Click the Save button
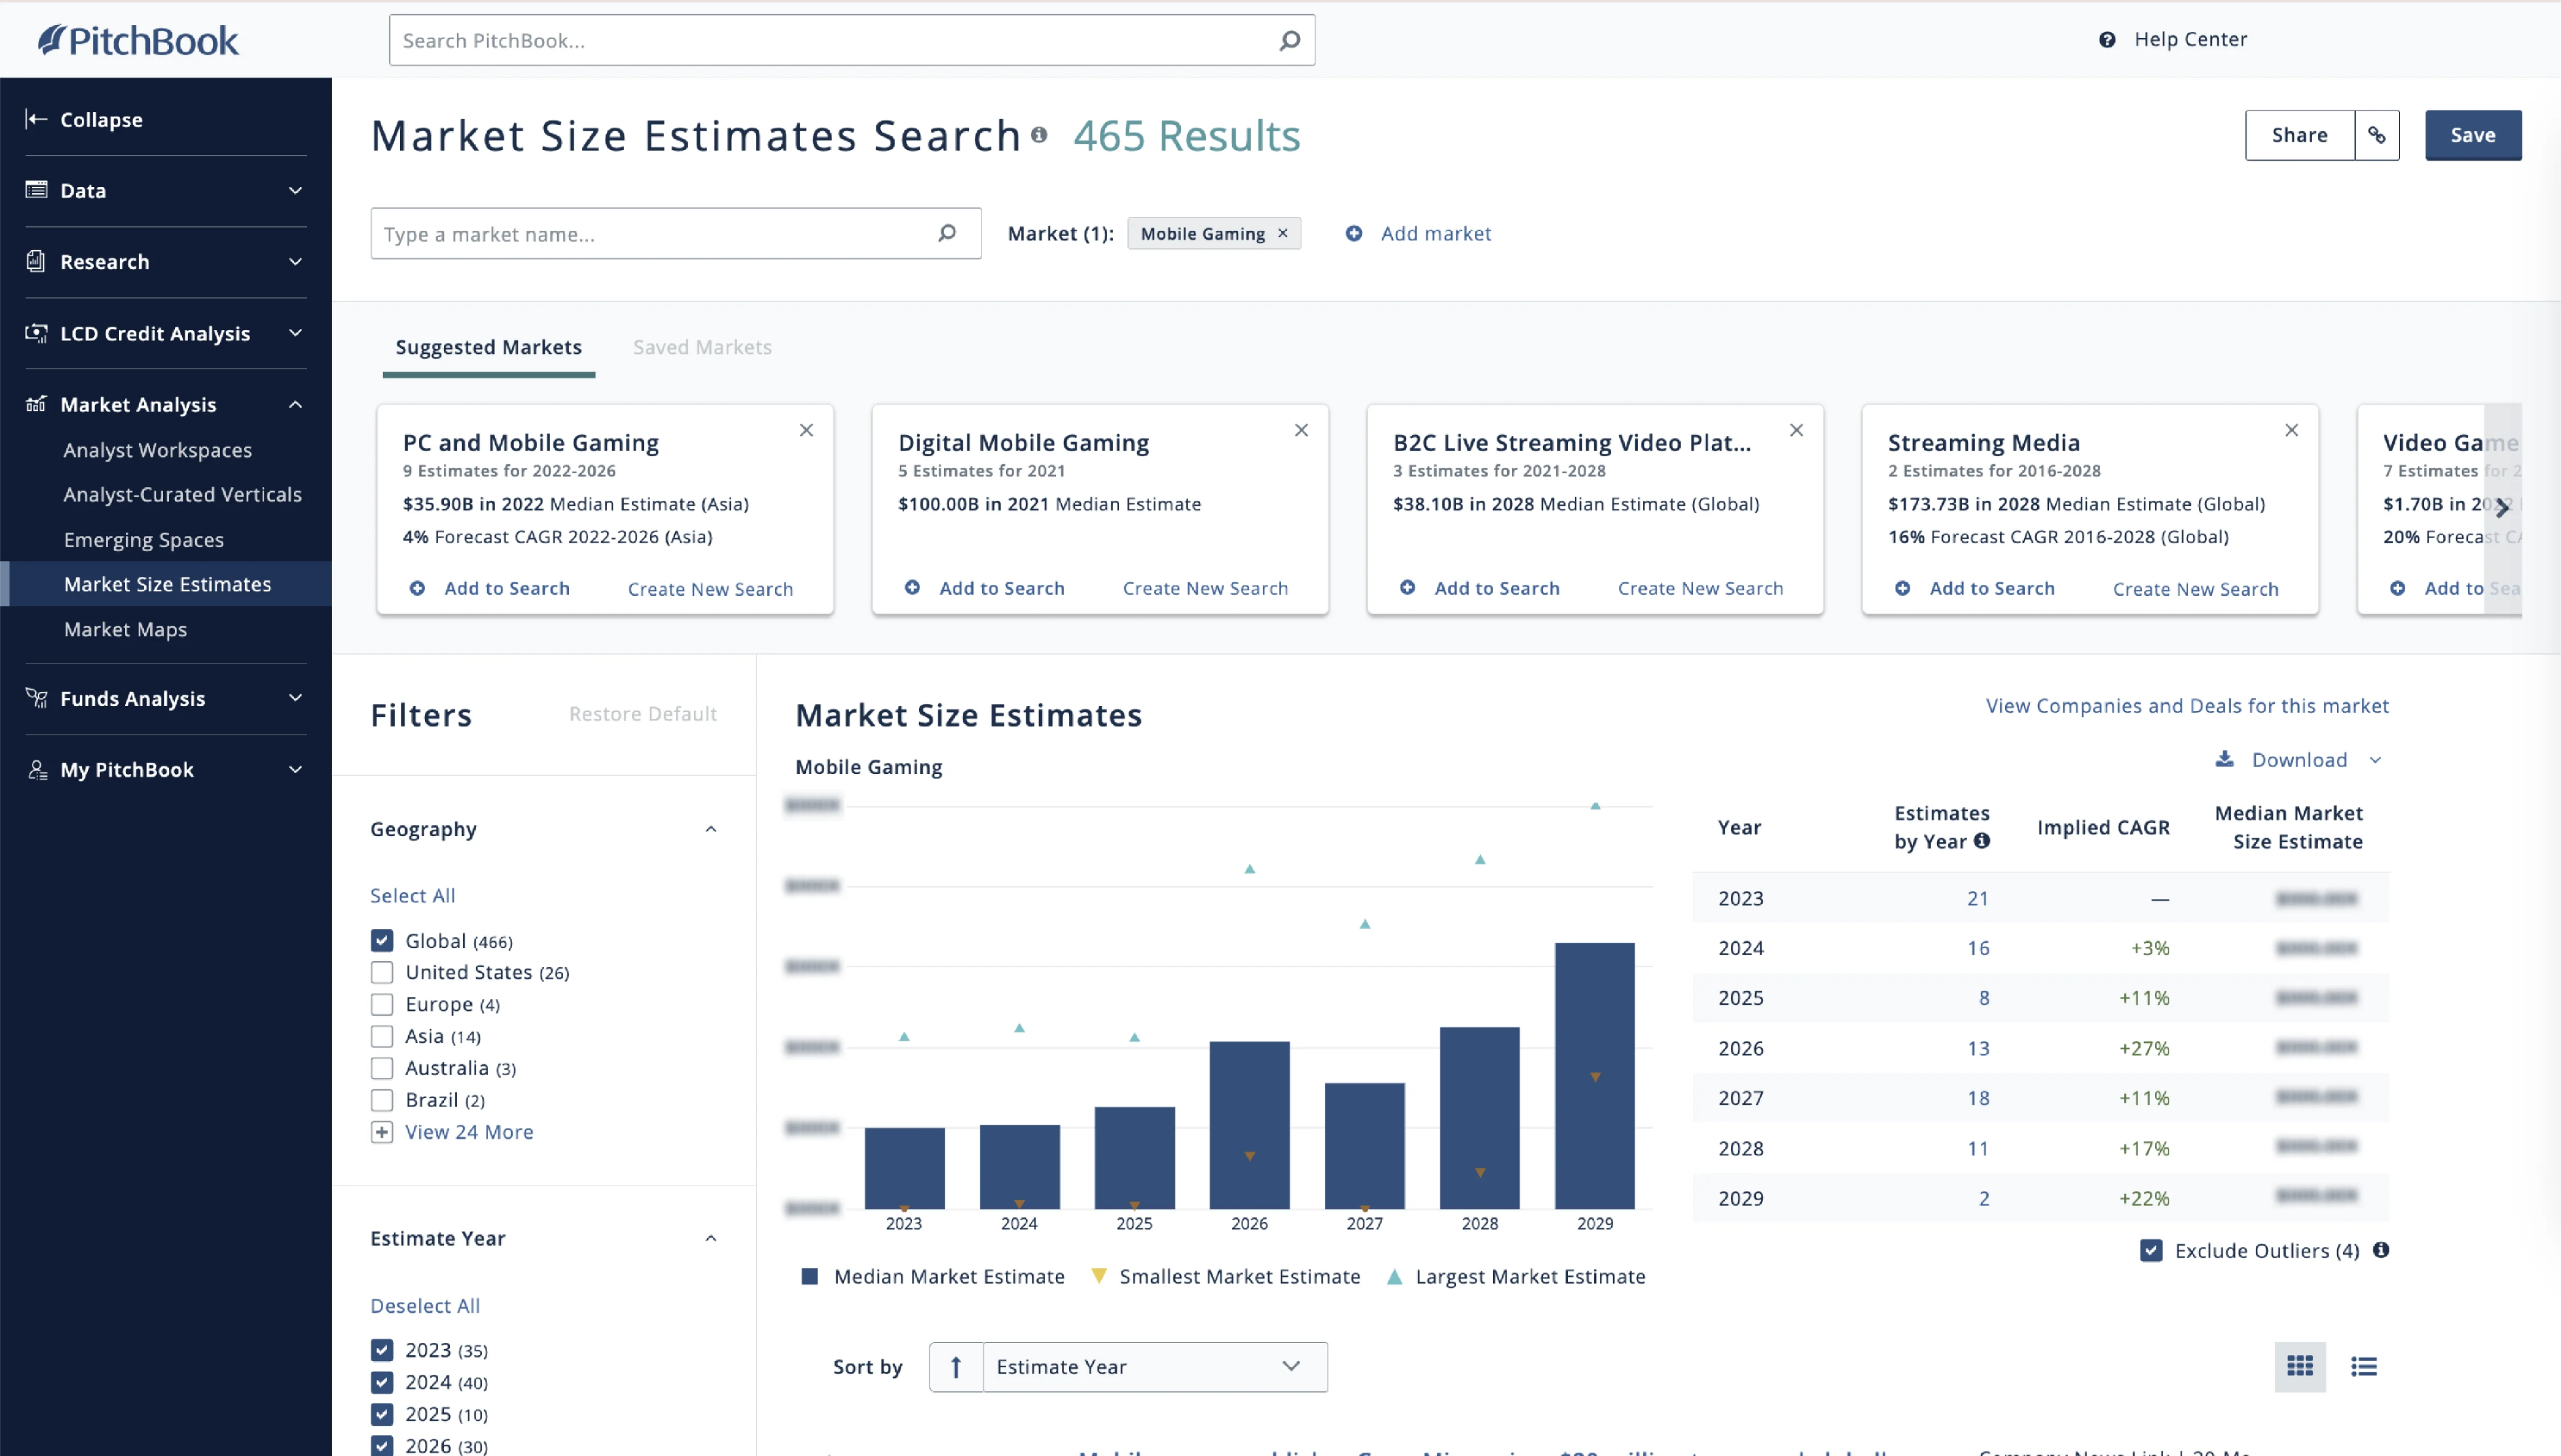The width and height of the screenshot is (2561, 1456). 2473,135
